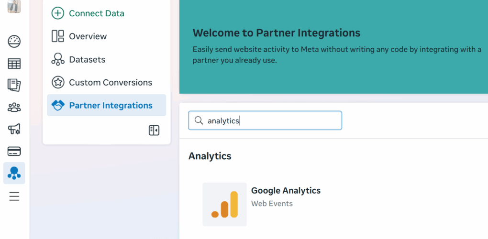The width and height of the screenshot is (488, 239).
Task: Click the Google Analytics logo thumbnail
Action: pos(224,204)
